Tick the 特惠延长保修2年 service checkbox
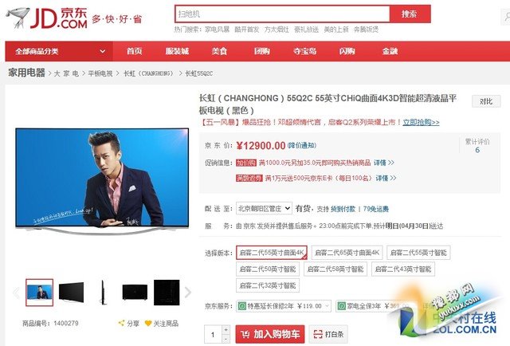Viewport: 510px width, 346px height. 241,305
